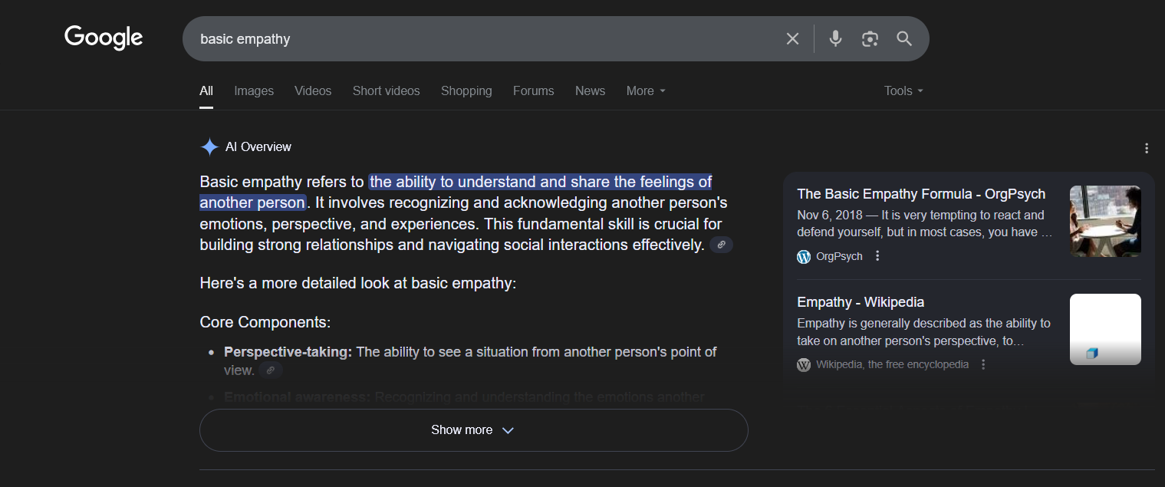Click the AI Overview sparkle icon
This screenshot has height=487, width=1165.
[209, 147]
